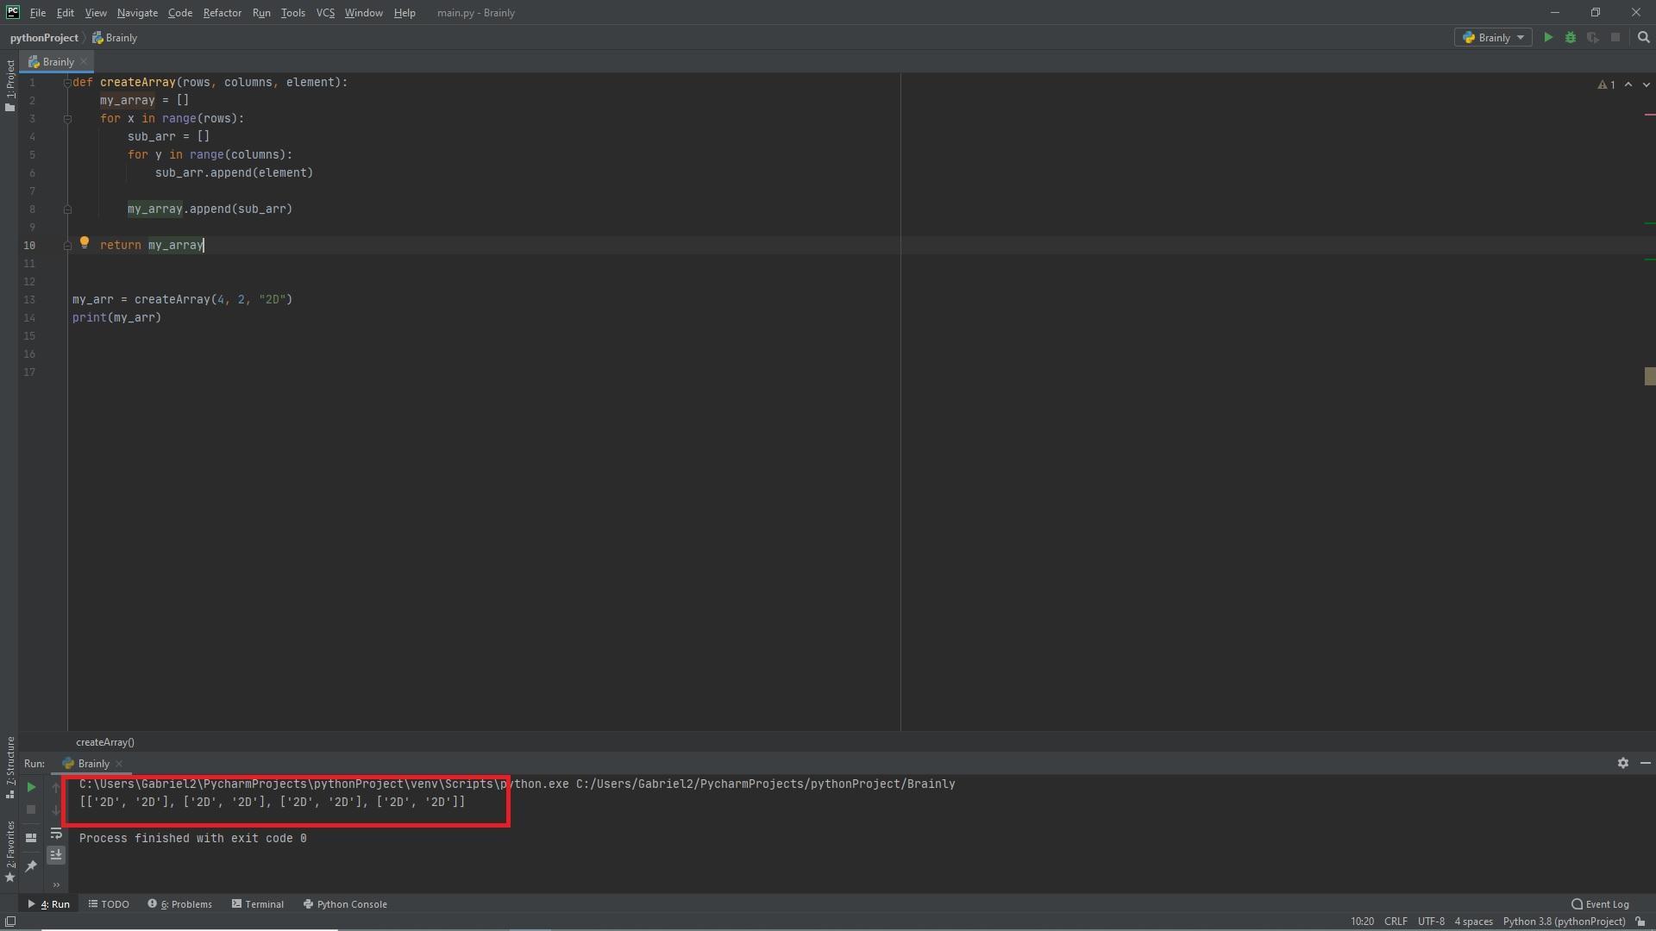Viewport: 1656px width, 931px height.
Task: Switch to the Terminal tool window tab
Action: (x=257, y=904)
